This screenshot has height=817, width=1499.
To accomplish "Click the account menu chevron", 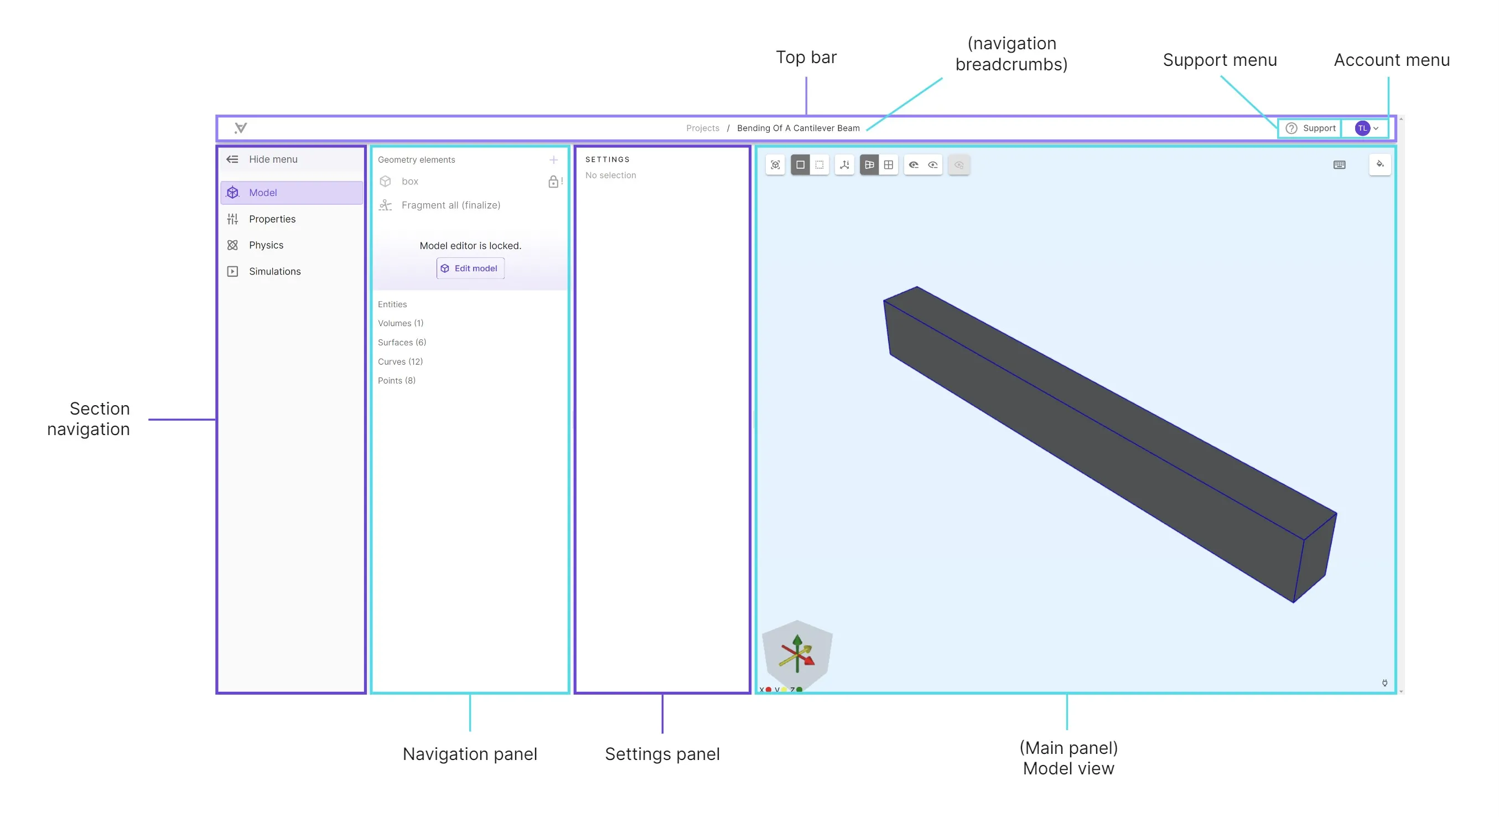I will coord(1376,128).
